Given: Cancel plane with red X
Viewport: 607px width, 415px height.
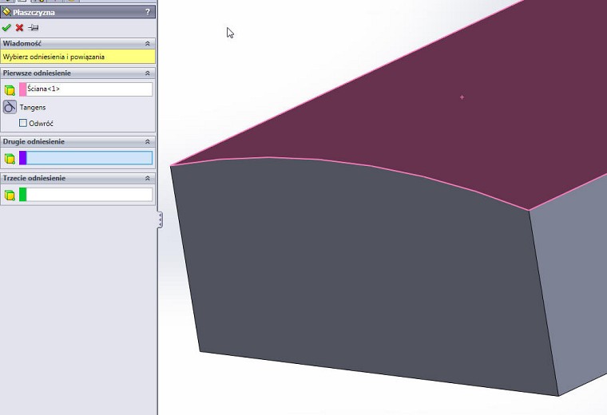Looking at the screenshot, I should coord(19,27).
